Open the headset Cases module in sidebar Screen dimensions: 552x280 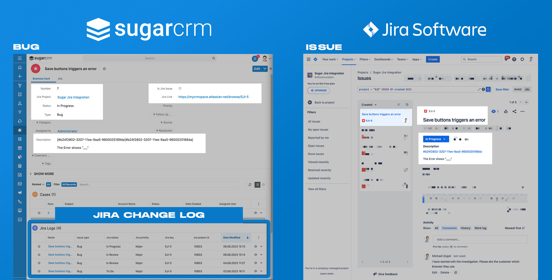(20, 121)
